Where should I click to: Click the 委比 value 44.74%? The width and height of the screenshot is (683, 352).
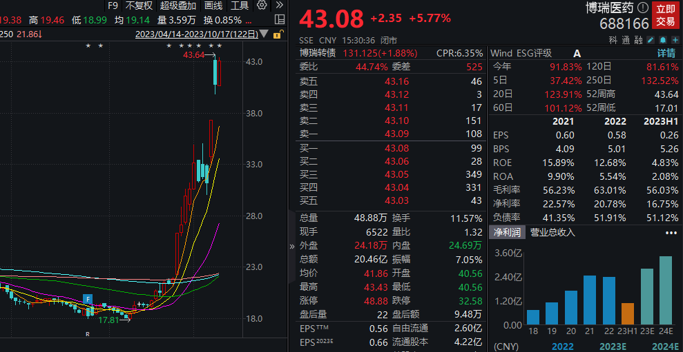tap(372, 67)
